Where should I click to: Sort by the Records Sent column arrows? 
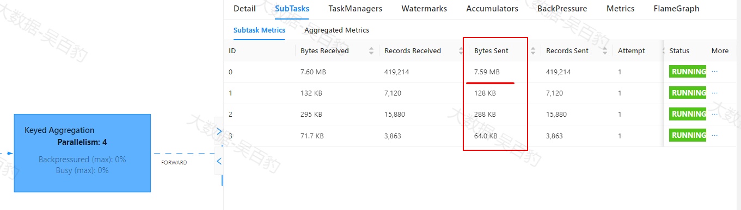point(605,51)
